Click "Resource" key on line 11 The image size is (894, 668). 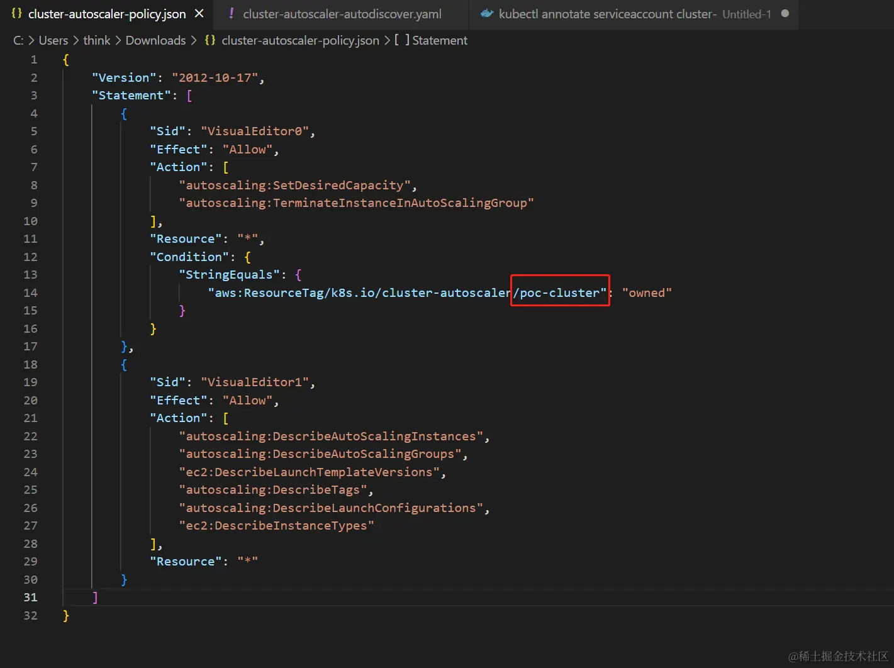[x=186, y=239]
